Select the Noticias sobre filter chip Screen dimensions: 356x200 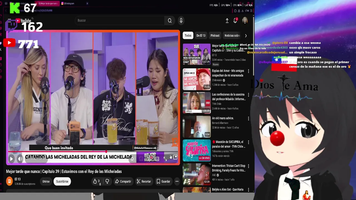click(232, 36)
